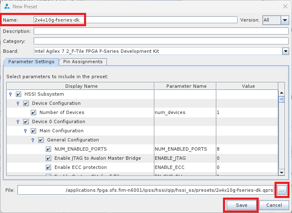Toggle Enable ECC protection checkbox
This screenshot has width=292, height=213.
click(x=48, y=167)
